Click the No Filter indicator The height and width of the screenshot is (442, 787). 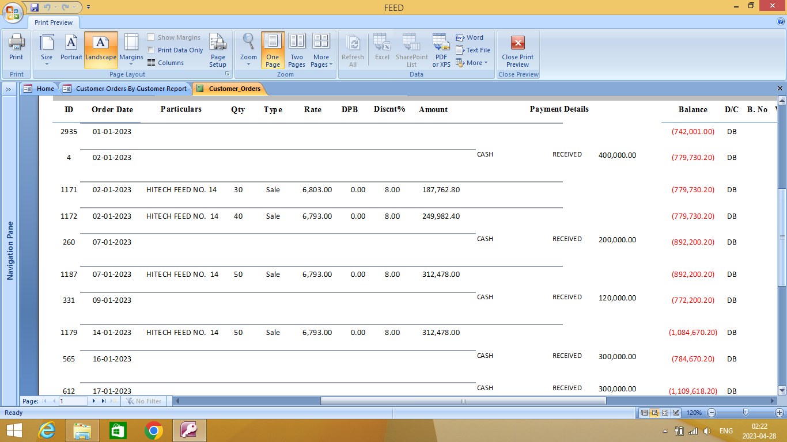coord(144,401)
